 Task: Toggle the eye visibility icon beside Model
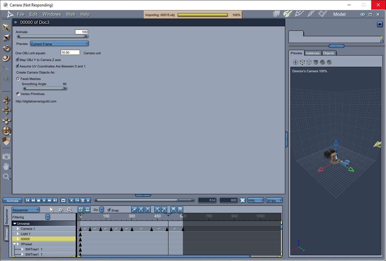(363, 14)
